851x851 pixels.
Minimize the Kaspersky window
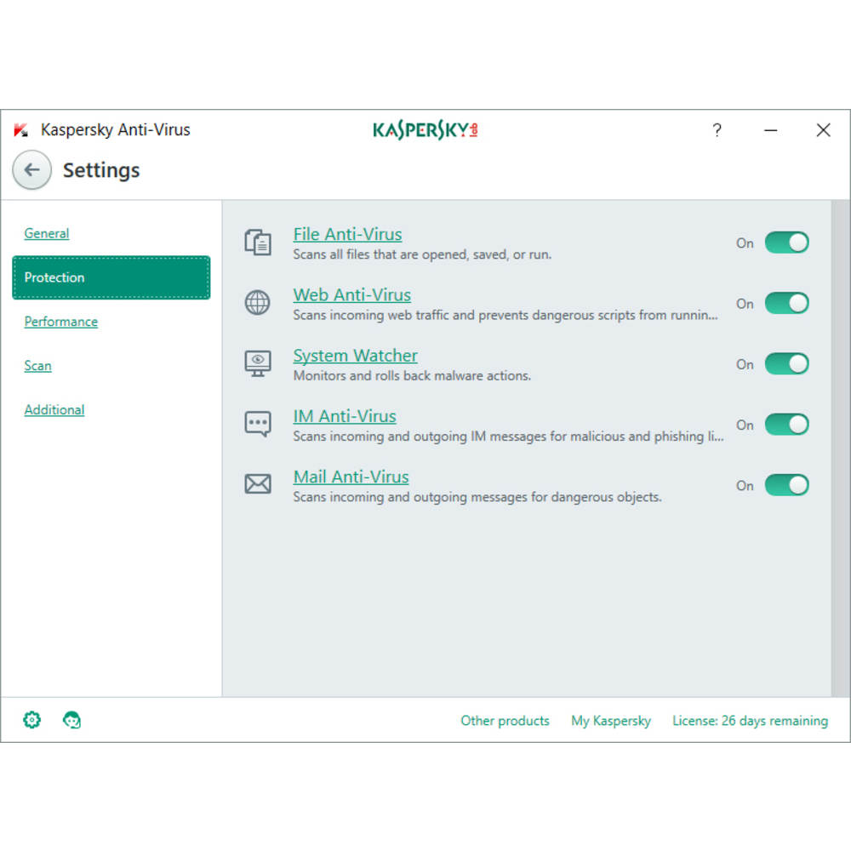point(771,130)
